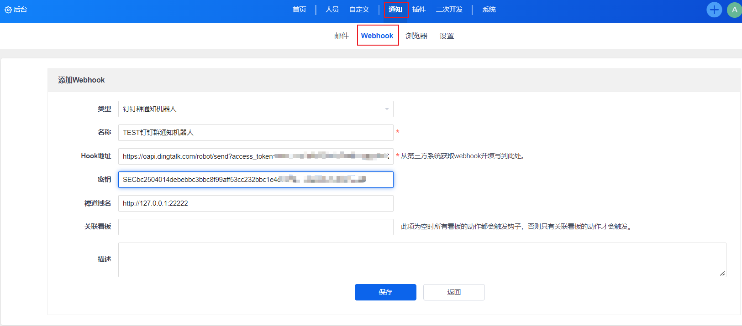Click into the 关联看板 field

click(256, 227)
